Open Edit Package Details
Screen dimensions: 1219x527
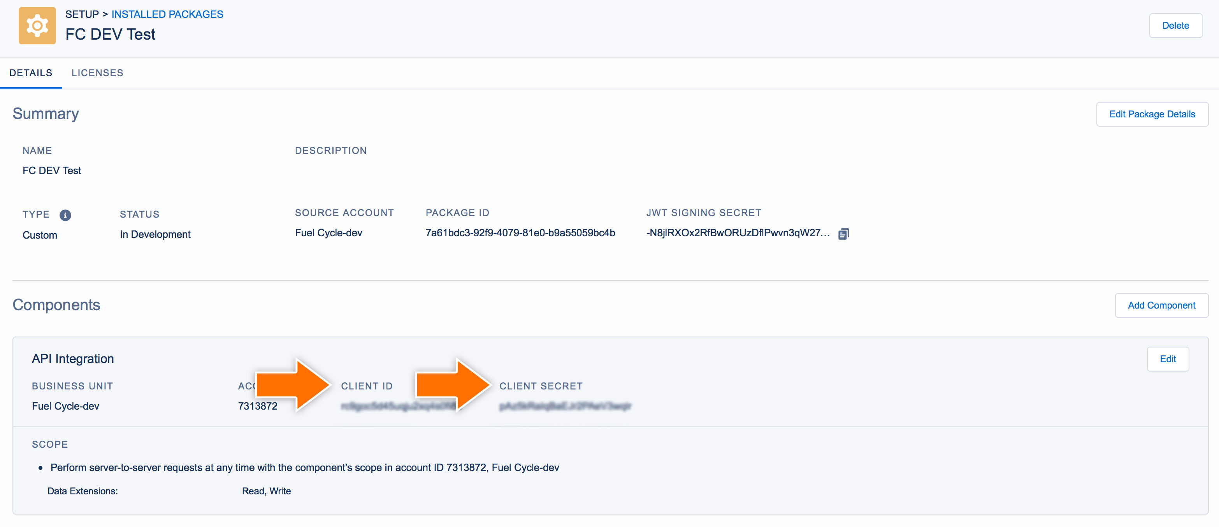[1152, 114]
